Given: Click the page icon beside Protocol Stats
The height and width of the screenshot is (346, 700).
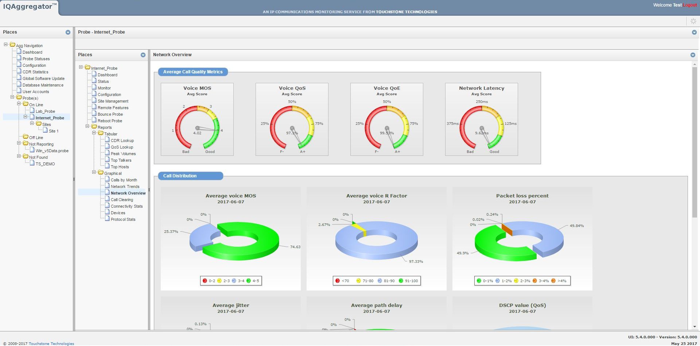Looking at the screenshot, I should tap(107, 219).
